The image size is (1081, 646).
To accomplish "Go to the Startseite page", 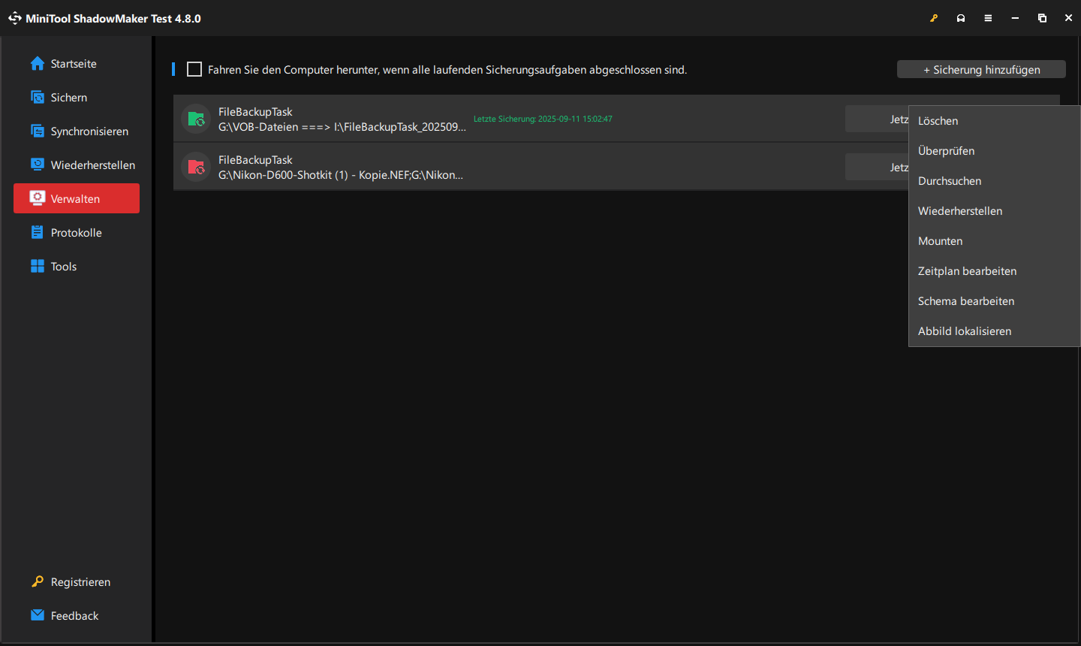I will click(x=74, y=64).
